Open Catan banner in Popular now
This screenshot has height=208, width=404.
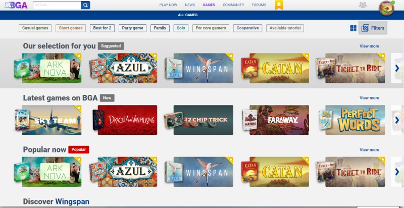279,172
